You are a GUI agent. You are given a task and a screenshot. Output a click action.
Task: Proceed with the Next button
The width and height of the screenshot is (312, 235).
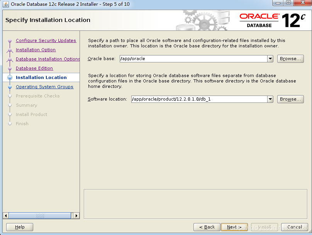[234, 227]
